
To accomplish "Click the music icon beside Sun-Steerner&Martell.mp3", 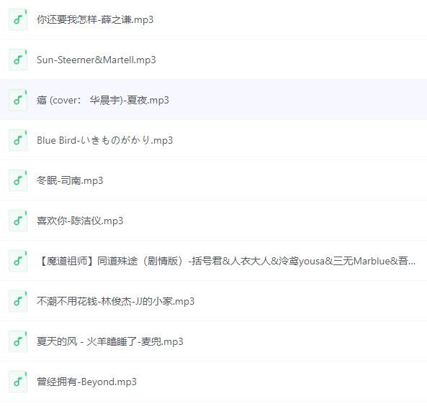I will 18,60.
